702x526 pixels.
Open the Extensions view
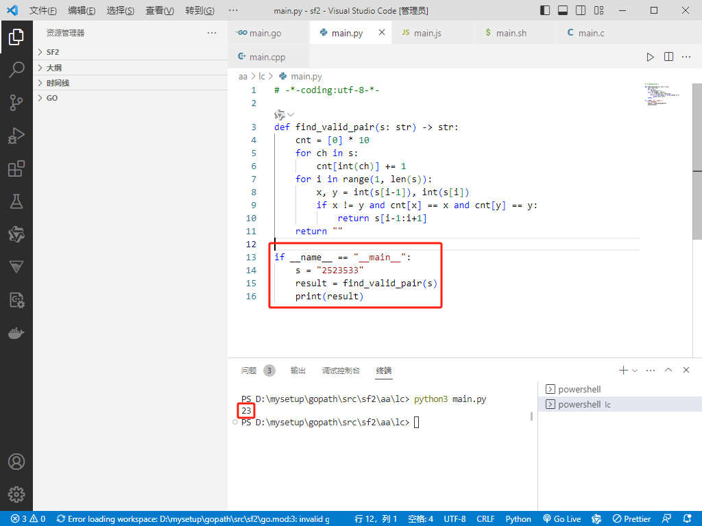click(16, 168)
